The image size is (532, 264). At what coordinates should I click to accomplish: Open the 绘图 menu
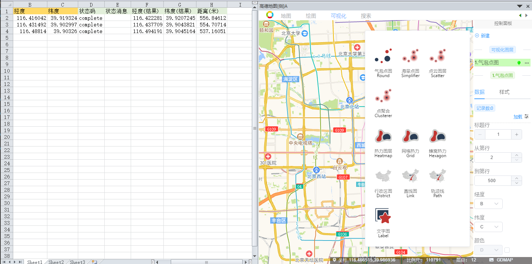(x=311, y=16)
